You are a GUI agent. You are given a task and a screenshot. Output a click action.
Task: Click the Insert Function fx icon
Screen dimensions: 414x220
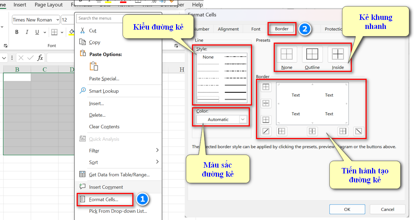40,58
